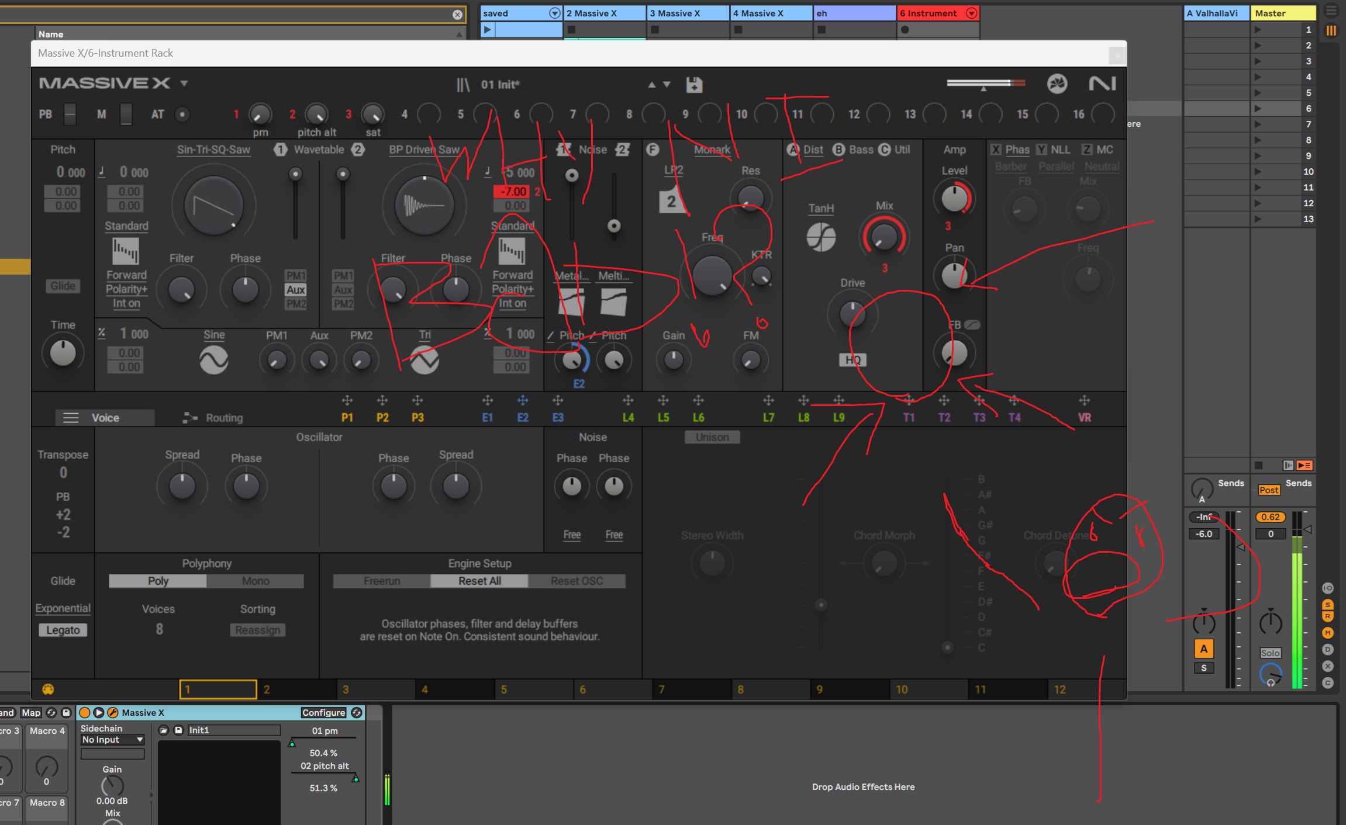Click the Native Instruments NI logo
The image size is (1346, 825).
click(x=1102, y=84)
